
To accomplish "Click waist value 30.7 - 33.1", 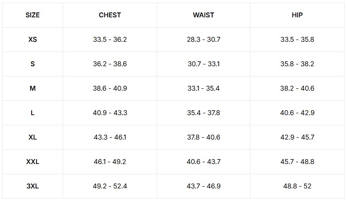I will (203, 64).
